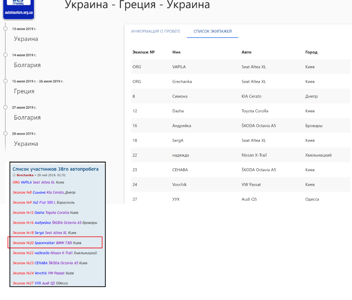The height and width of the screenshot is (300, 352).
Task: Click forum line 'Экипаж №24 Vovchik'
Action: tap(43, 273)
